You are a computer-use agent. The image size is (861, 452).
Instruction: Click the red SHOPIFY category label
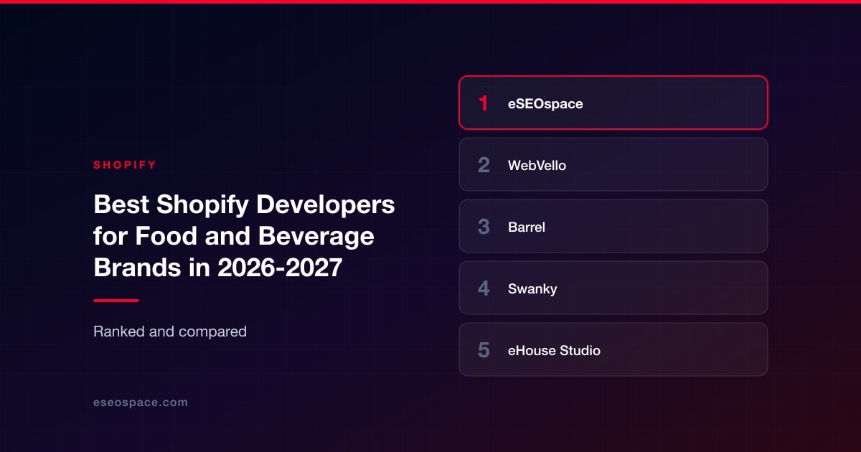click(125, 165)
